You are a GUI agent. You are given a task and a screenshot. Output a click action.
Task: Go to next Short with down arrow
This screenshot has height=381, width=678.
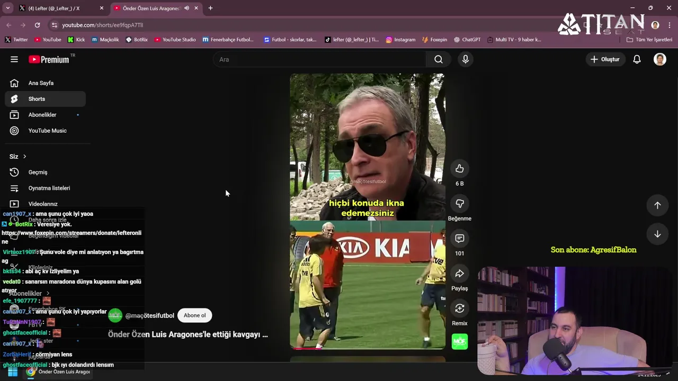click(657, 234)
